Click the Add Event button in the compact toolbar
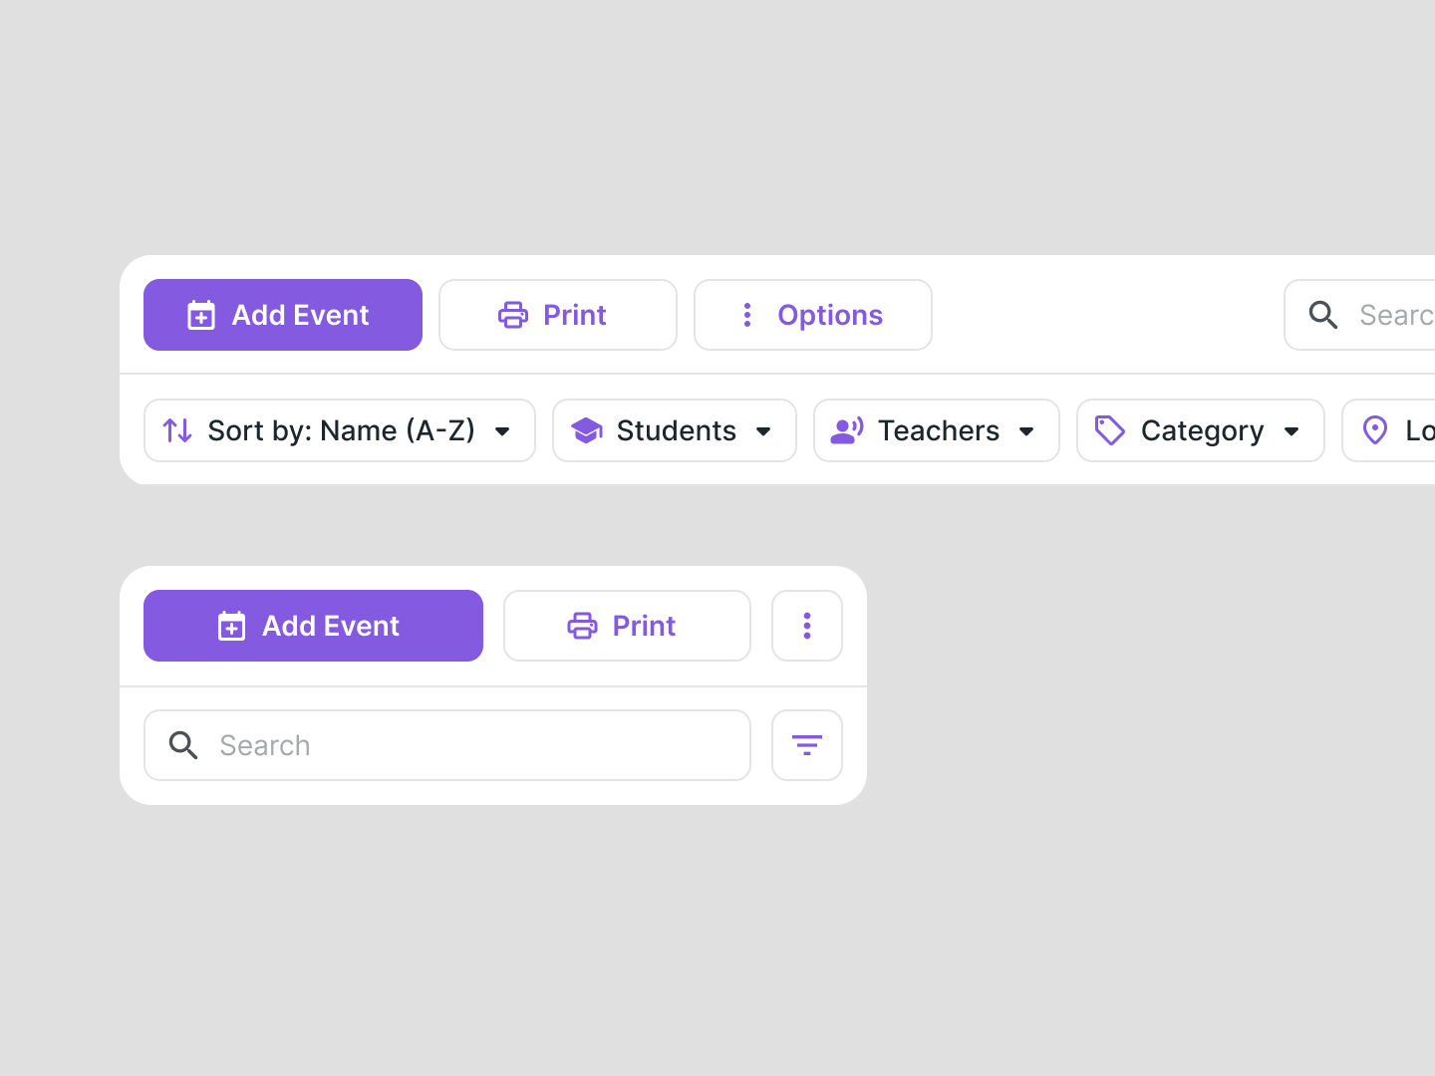 point(312,626)
